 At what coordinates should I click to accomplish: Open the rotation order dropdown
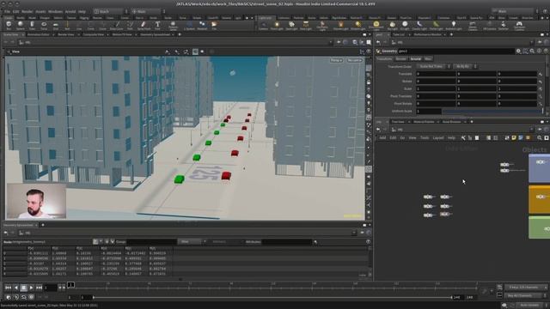465,66
